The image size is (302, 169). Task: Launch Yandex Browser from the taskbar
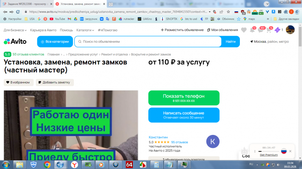(x=74, y=165)
